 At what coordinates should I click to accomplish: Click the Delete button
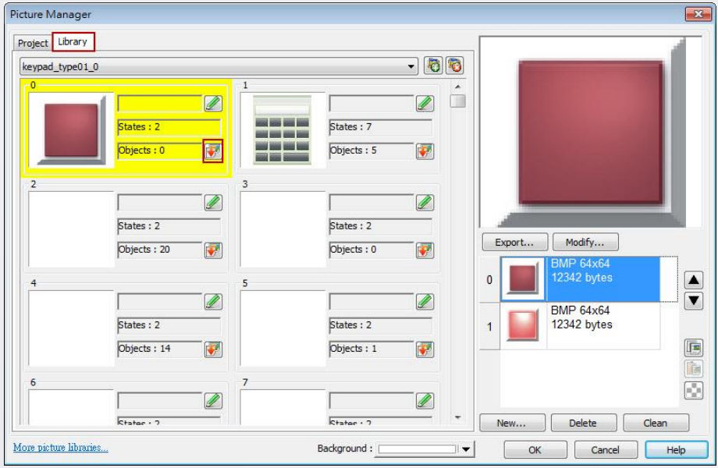[584, 424]
